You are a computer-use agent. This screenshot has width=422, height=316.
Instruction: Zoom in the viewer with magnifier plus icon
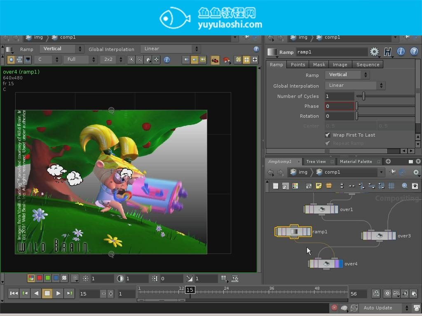coord(131,60)
